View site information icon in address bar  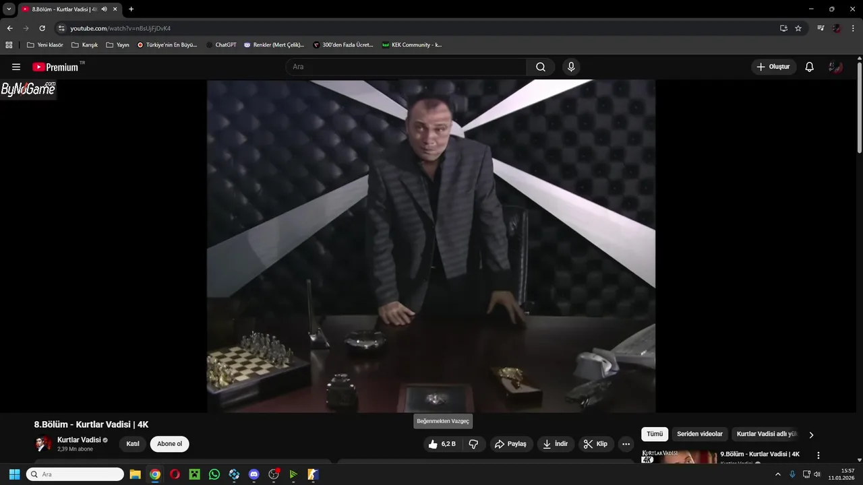pos(61,28)
